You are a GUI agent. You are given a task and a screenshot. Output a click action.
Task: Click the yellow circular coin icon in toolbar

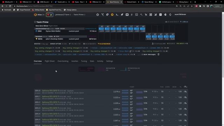(x=112, y=15)
